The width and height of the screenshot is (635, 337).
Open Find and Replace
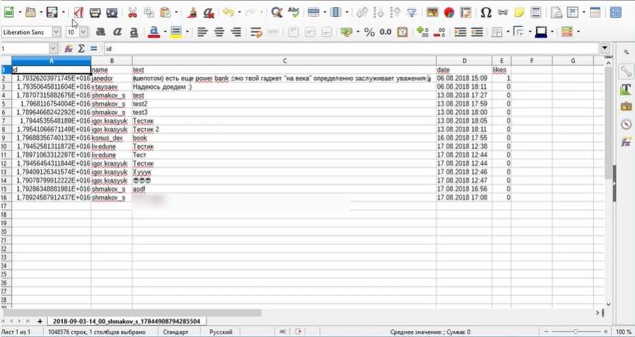coord(277,12)
